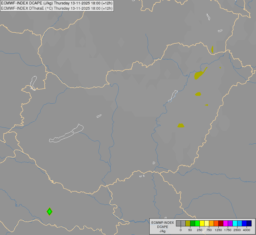Click the dark green legend swatch

(193, 223)
